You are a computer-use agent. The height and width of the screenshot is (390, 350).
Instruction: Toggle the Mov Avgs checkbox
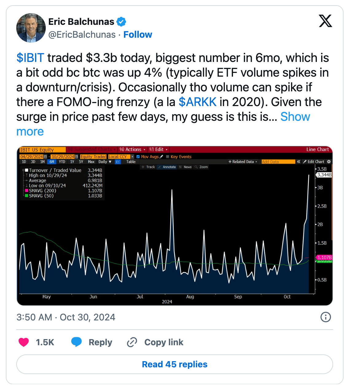138,157
